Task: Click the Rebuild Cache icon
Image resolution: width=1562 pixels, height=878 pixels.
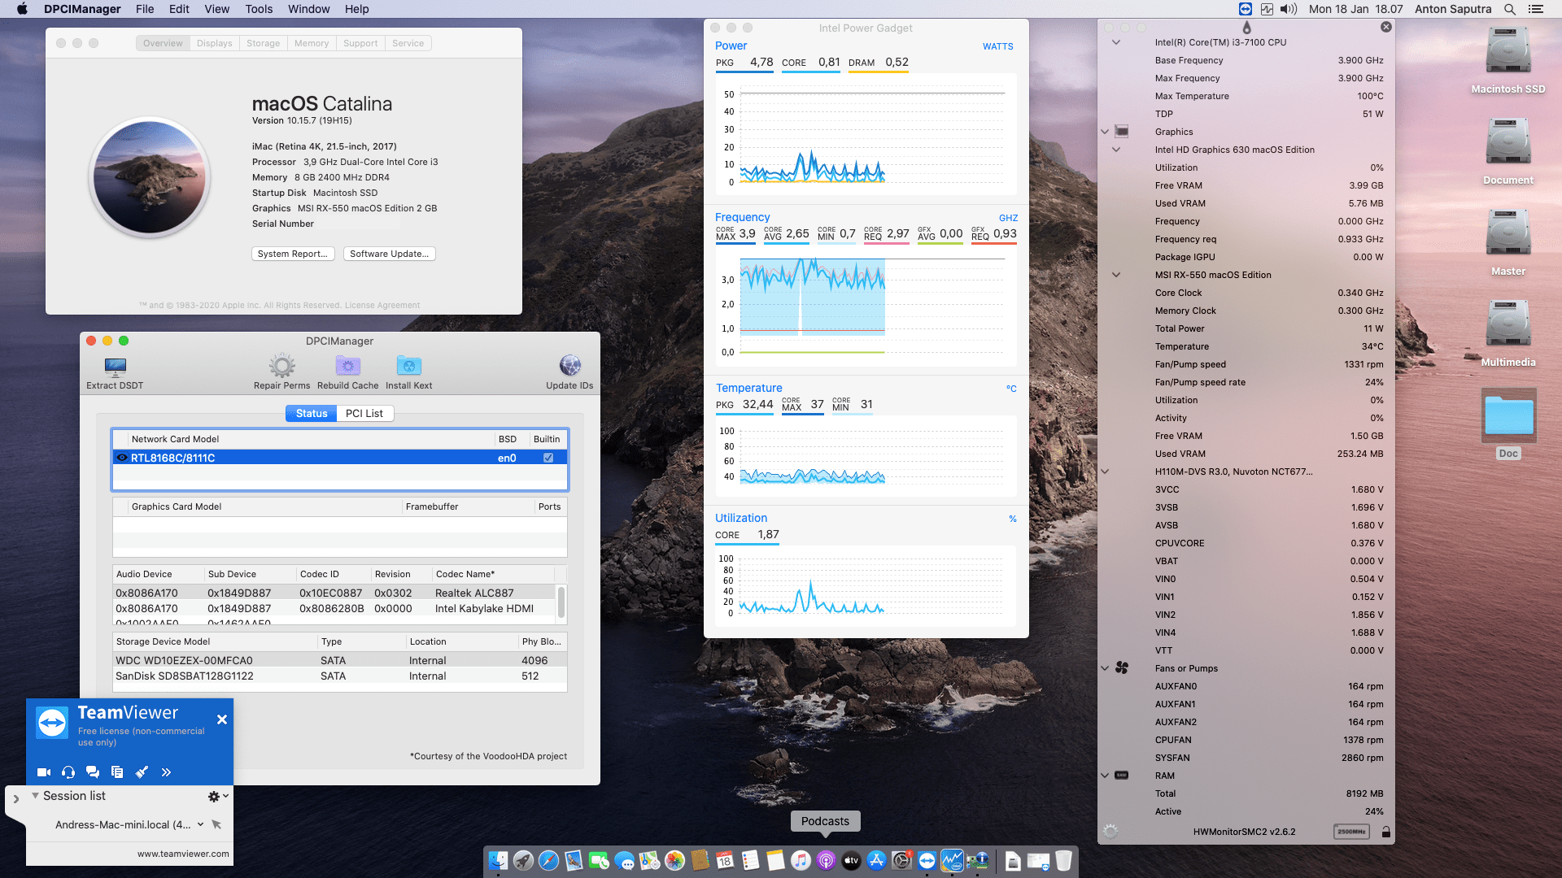Action: pyautogui.click(x=347, y=366)
